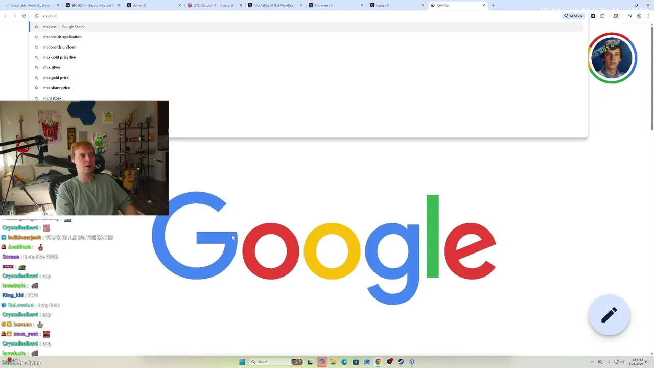Open the media controls icon

click(x=629, y=16)
